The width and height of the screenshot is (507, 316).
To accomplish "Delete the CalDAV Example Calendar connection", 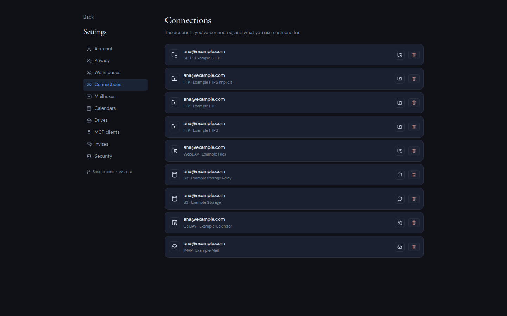I will point(414,223).
